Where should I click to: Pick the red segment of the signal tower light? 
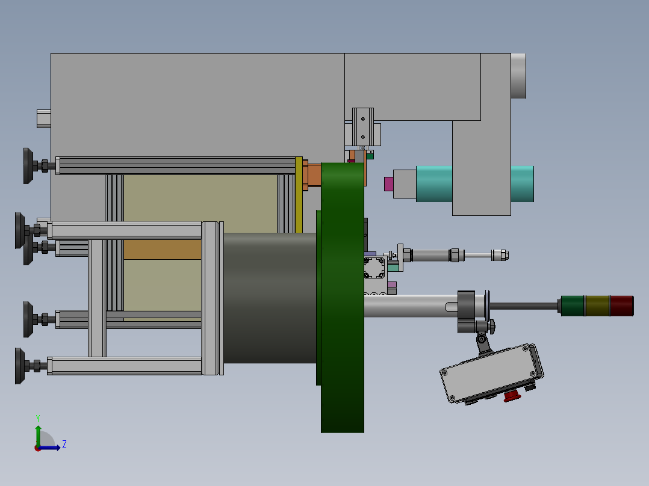point(622,306)
